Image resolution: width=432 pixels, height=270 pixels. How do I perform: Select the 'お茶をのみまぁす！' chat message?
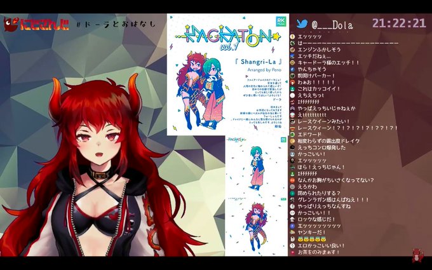pos(319,252)
